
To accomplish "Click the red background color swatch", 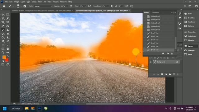I will point(7,60).
